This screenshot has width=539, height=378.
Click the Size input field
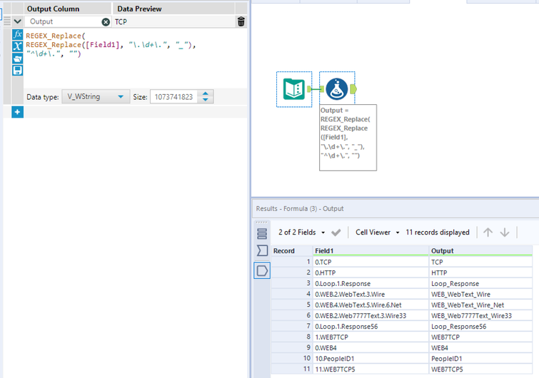pos(173,97)
